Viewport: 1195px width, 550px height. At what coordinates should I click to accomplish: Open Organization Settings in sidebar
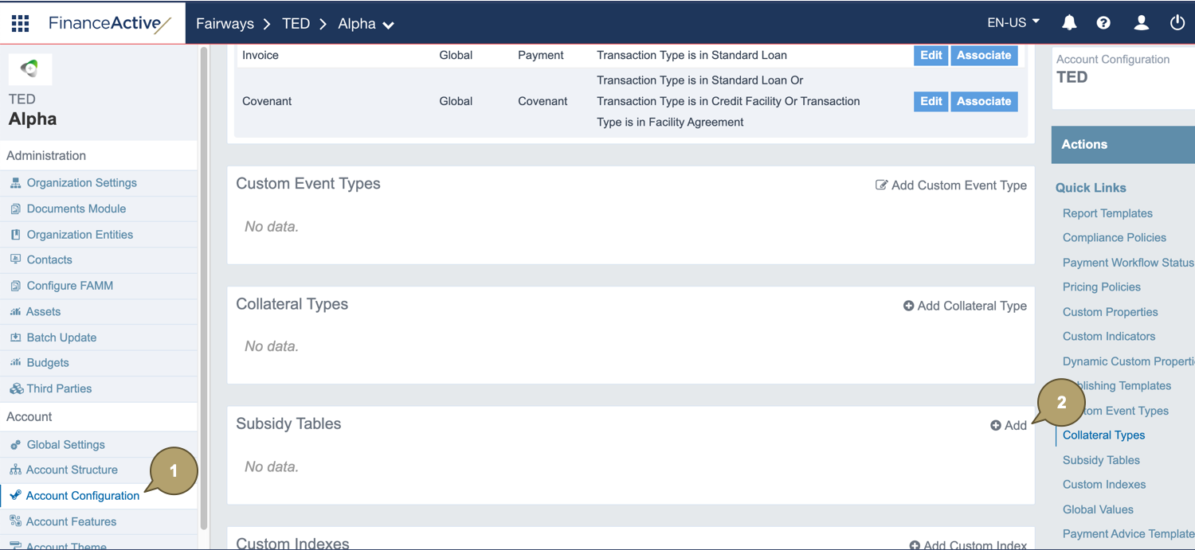coord(81,183)
